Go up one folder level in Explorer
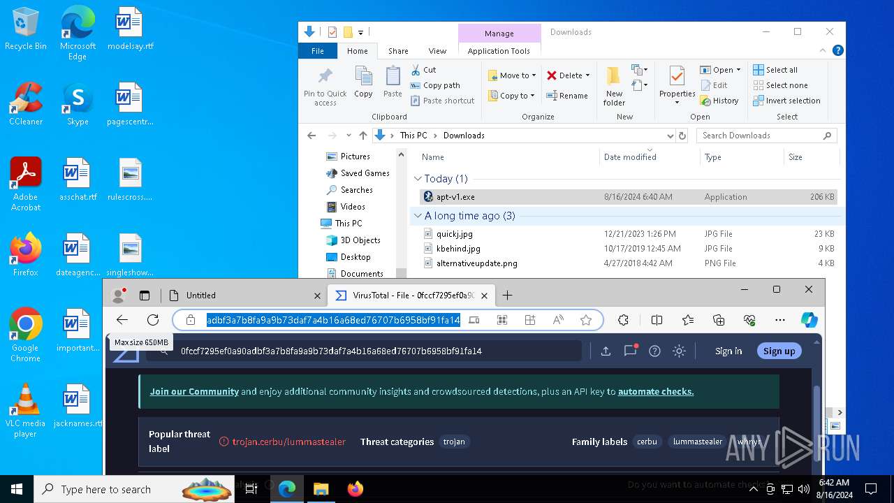Image resolution: width=894 pixels, height=503 pixels. [362, 136]
